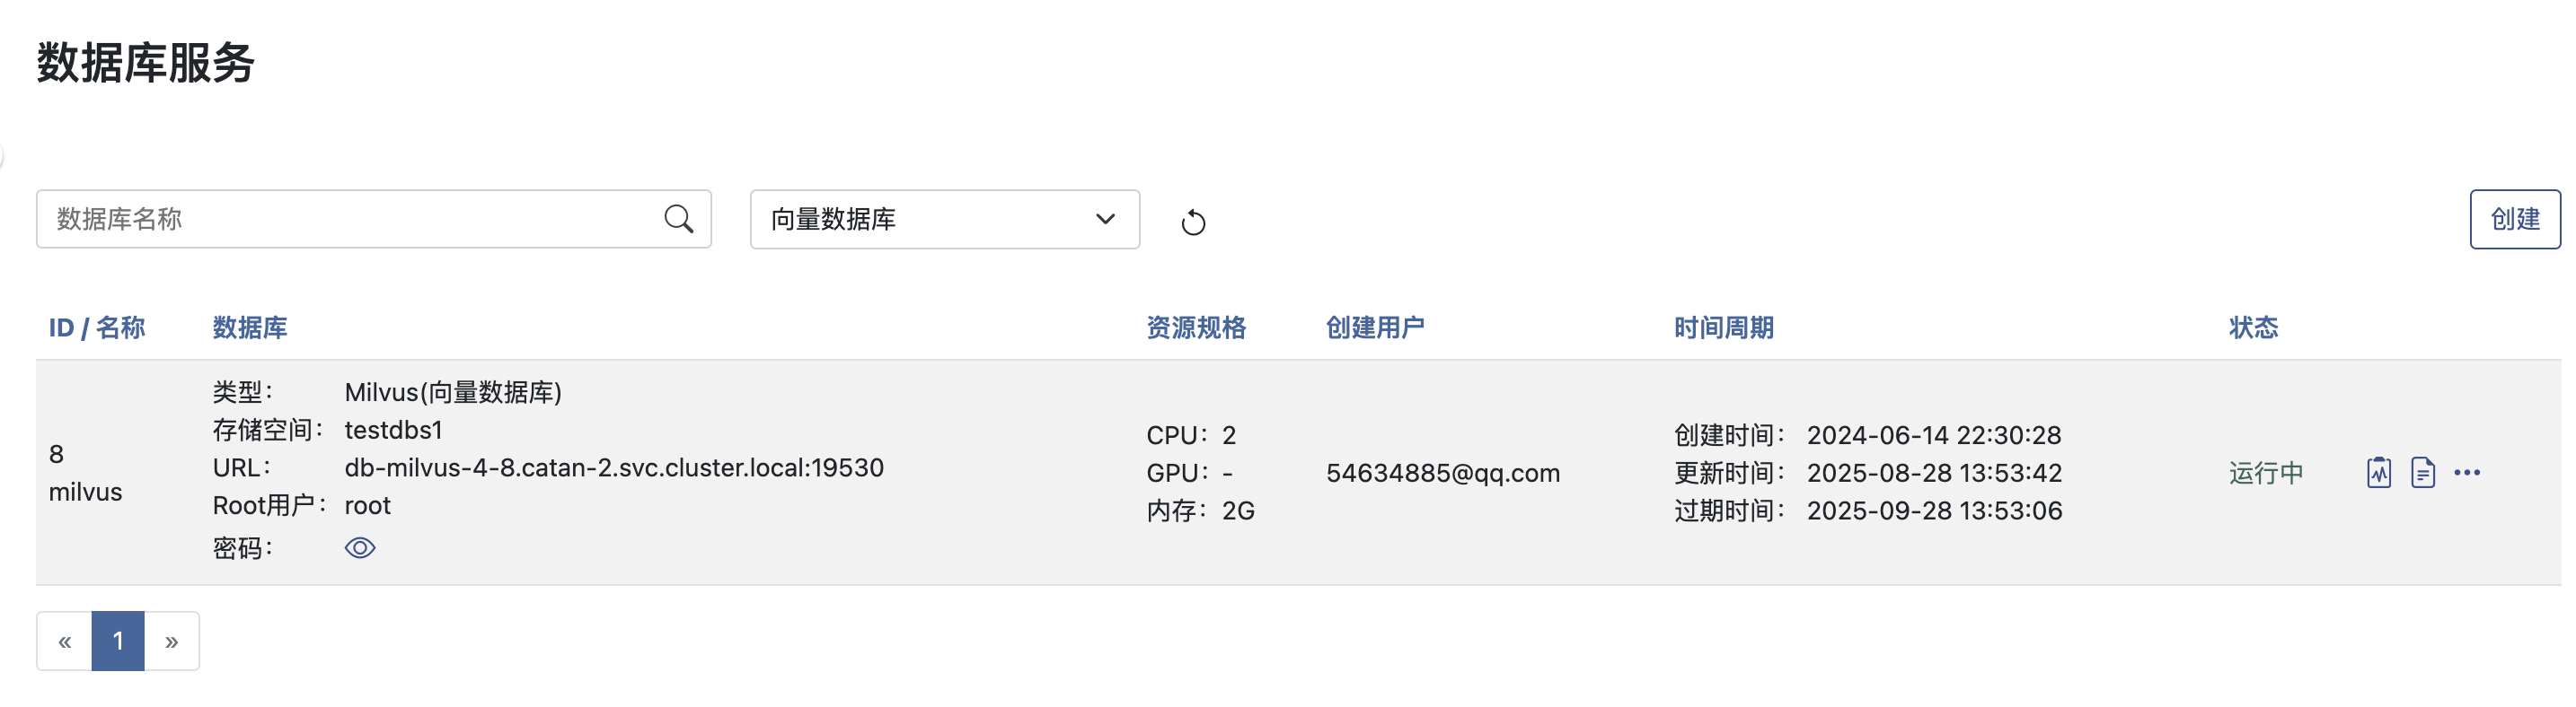2576x707 pixels.
Task: Click the magnifier search icon
Action: [x=679, y=219]
